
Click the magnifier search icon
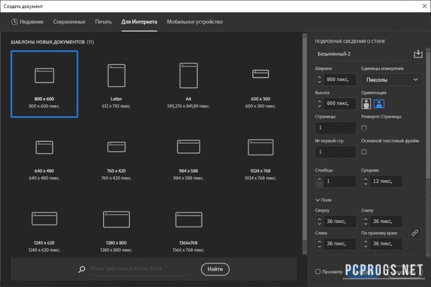click(x=82, y=269)
